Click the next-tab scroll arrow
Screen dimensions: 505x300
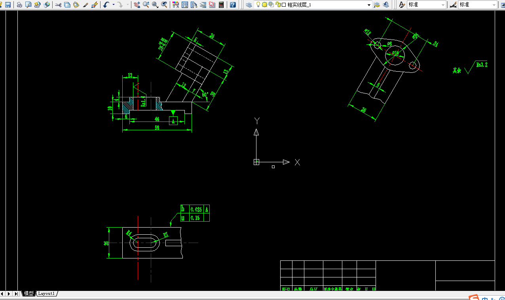coord(9,294)
